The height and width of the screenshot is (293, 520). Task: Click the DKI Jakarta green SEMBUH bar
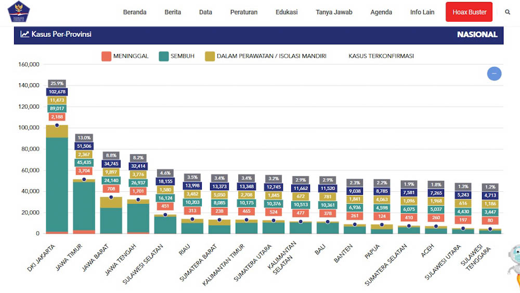[57, 182]
